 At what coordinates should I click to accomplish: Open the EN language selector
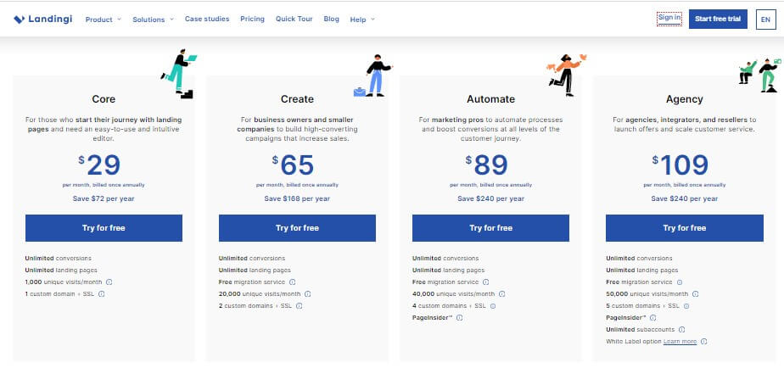[x=765, y=20]
